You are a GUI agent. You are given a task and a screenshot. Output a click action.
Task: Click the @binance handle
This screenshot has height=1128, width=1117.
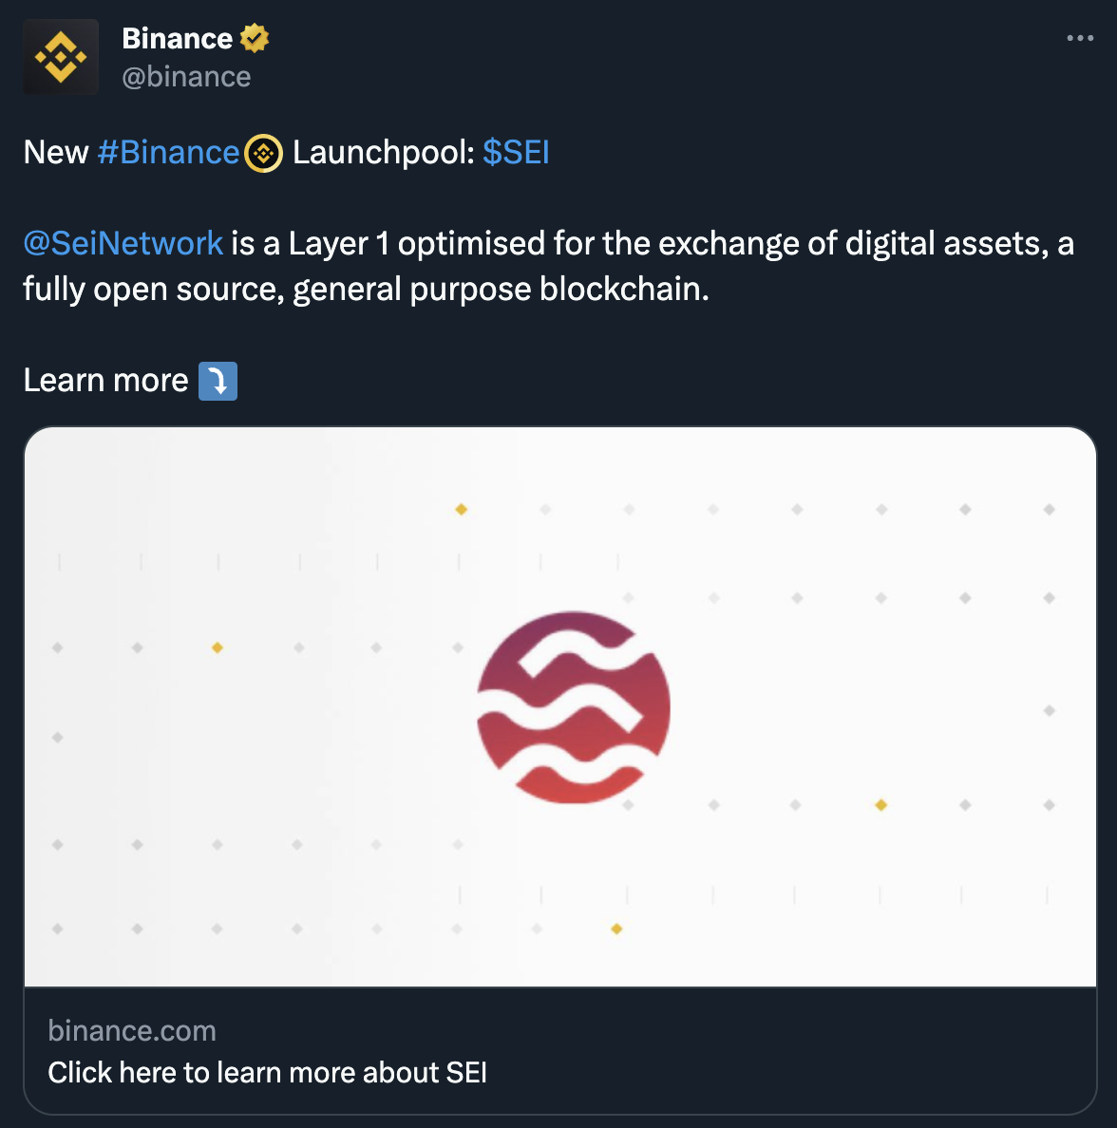click(186, 77)
